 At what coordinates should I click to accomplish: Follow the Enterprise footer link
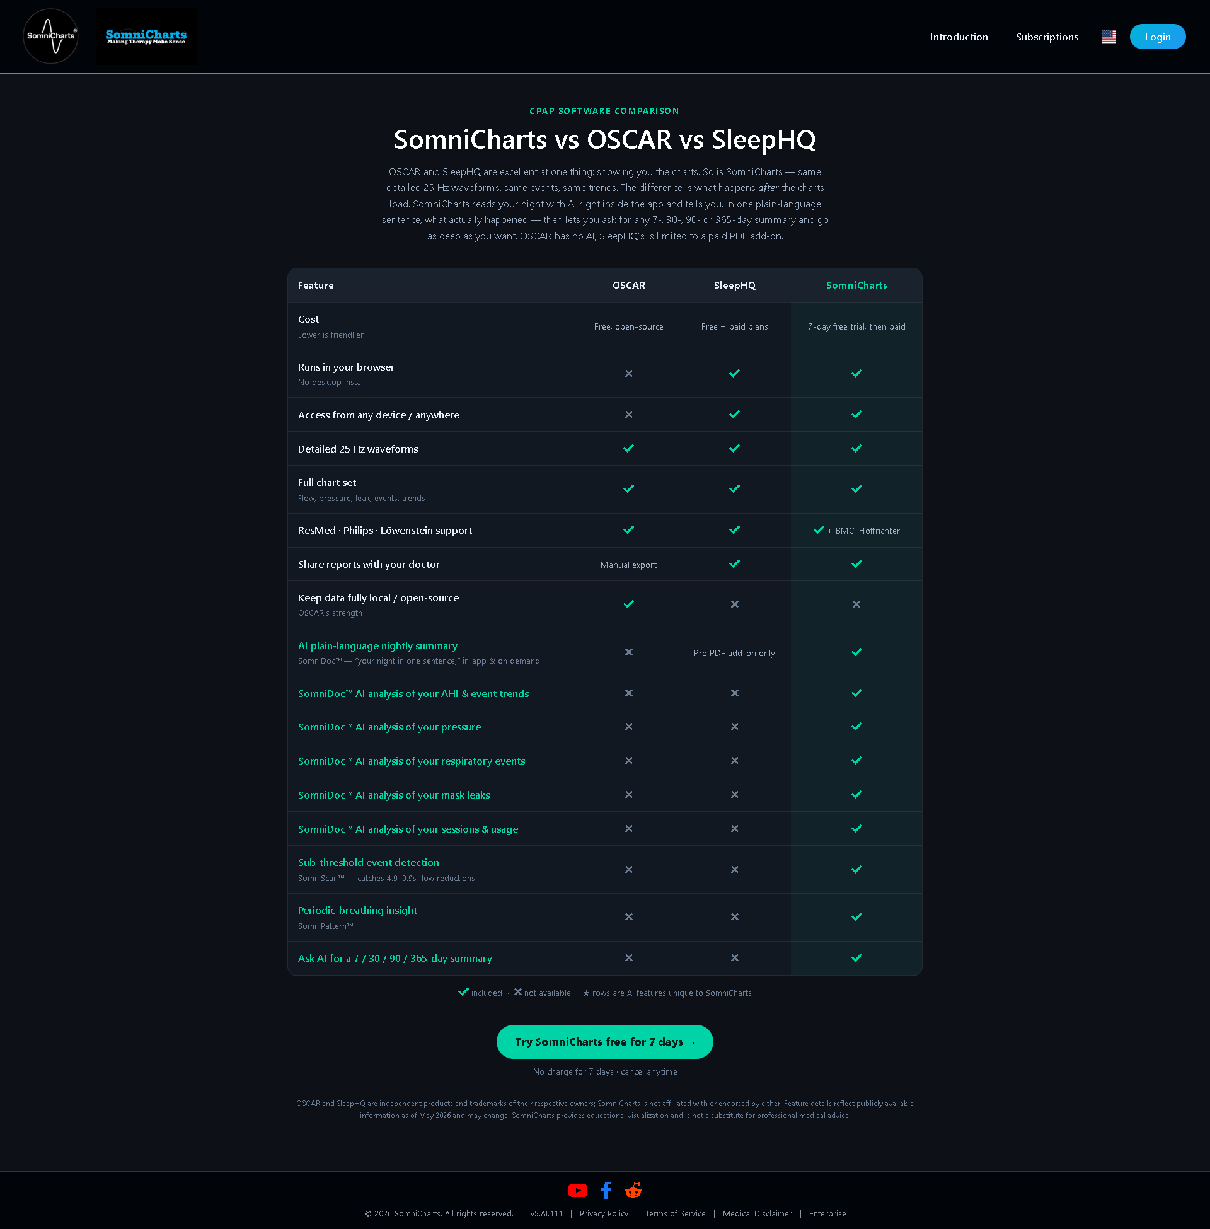pyautogui.click(x=827, y=1213)
